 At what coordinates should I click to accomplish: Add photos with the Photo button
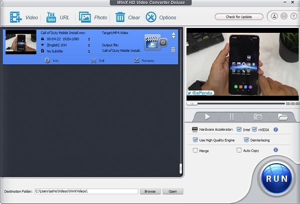pos(93,17)
